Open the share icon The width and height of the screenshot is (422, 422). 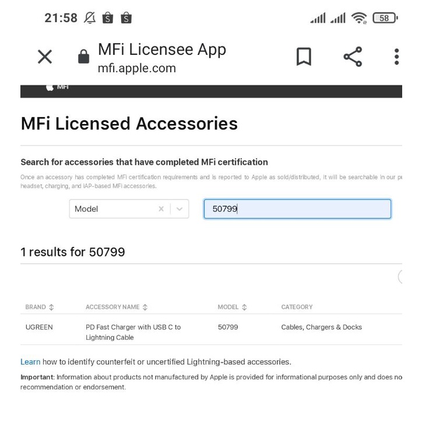353,57
